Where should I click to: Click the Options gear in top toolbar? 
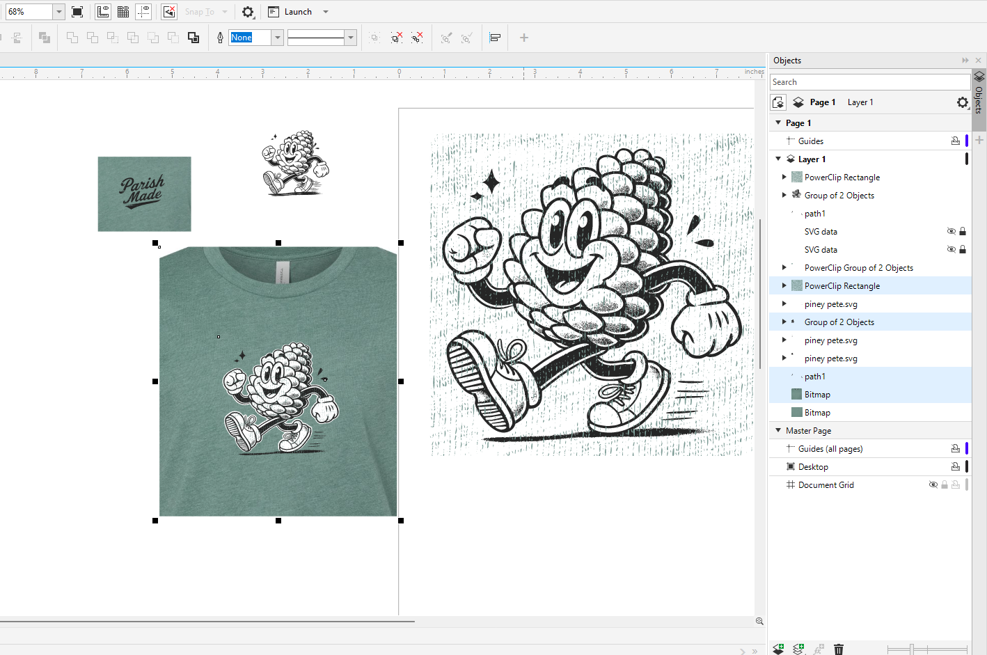(x=248, y=12)
